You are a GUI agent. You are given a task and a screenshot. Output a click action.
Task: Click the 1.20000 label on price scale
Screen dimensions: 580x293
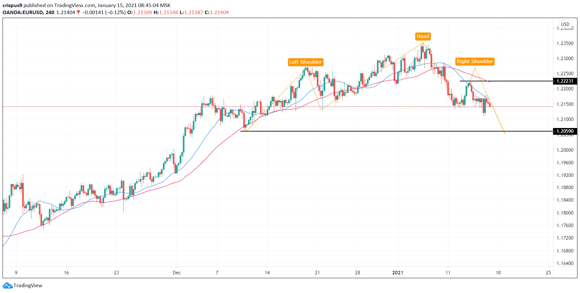coord(565,150)
